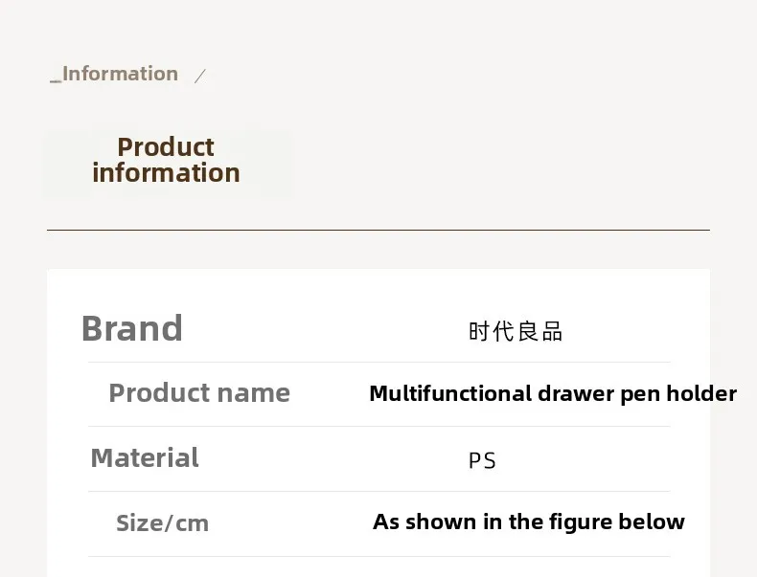Click the word 'Product' in the heading
The height and width of the screenshot is (577, 757).
(x=166, y=147)
